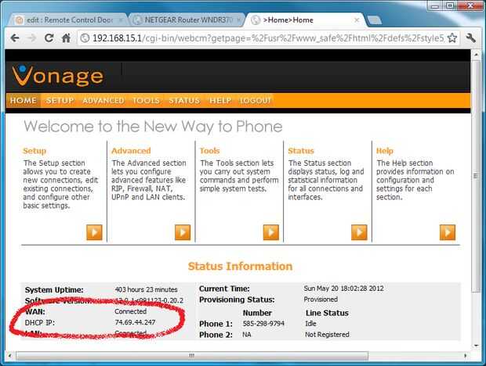Reload the page with refresh icon
The image size is (486, 366).
[49, 38]
